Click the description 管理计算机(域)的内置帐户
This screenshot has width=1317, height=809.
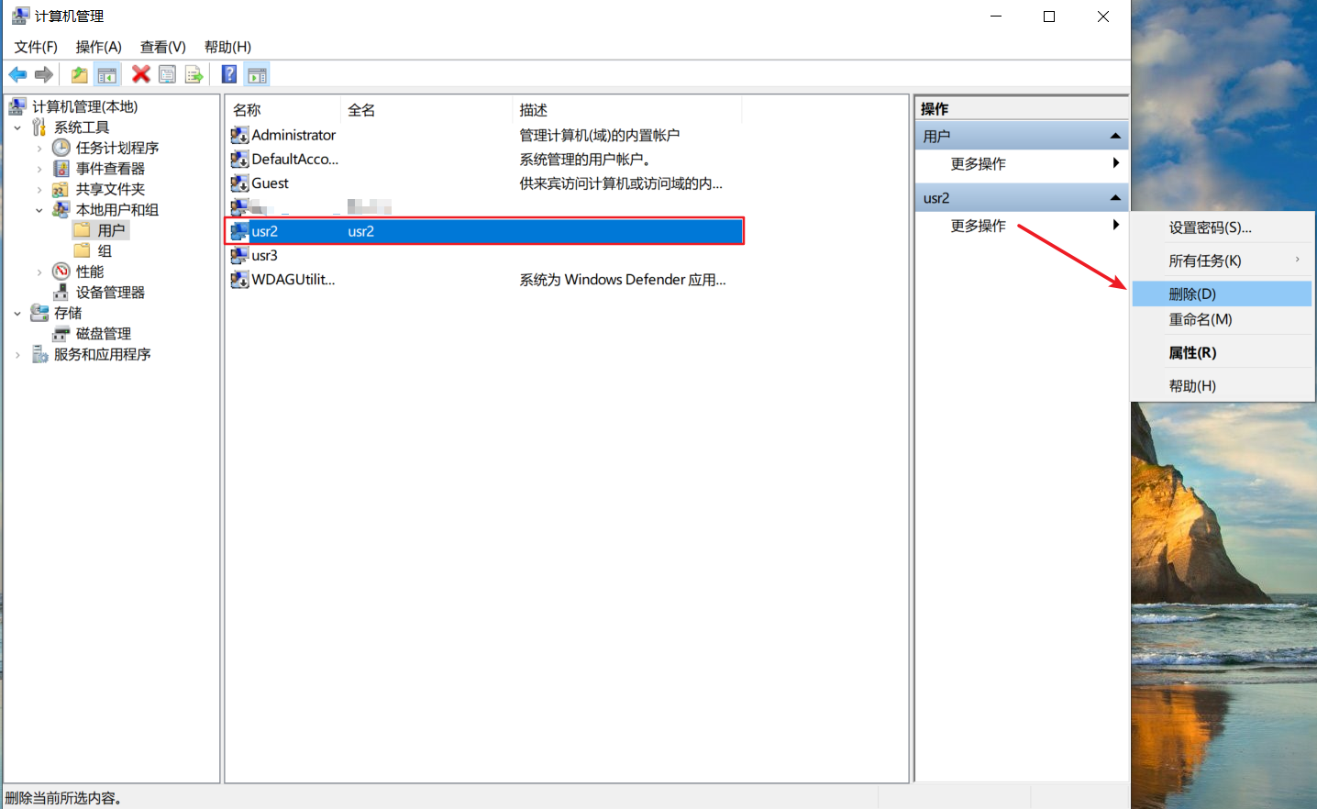(599, 135)
